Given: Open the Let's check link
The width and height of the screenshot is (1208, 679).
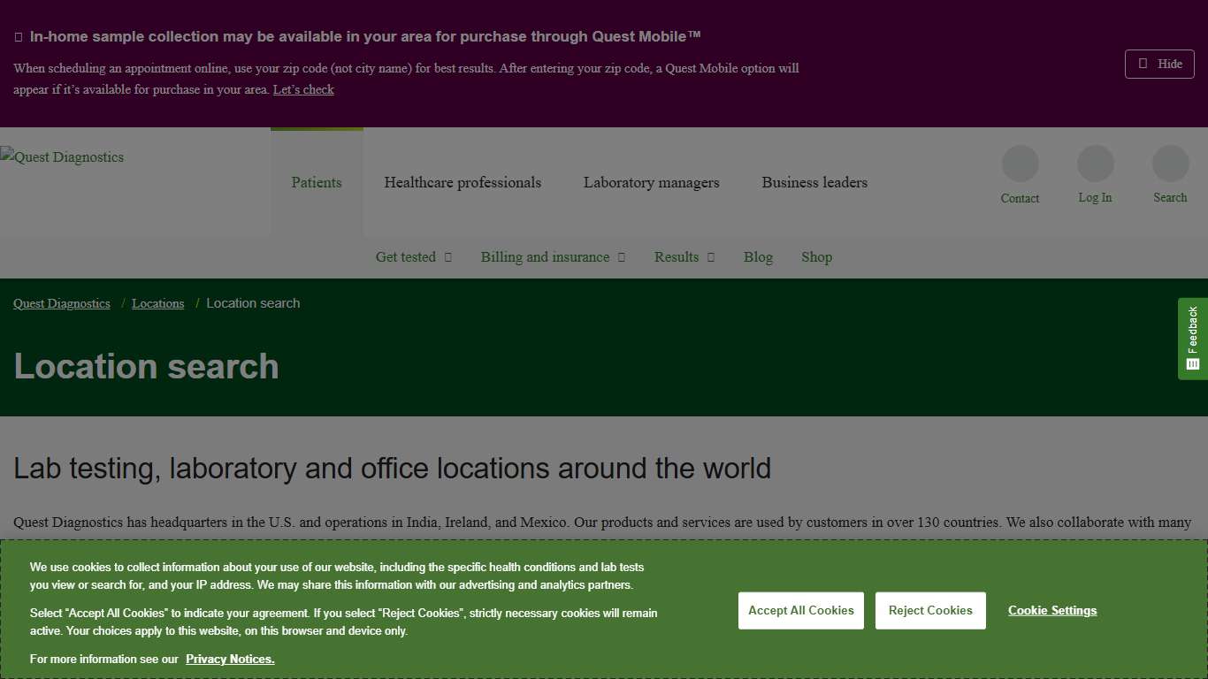Looking at the screenshot, I should click(x=303, y=89).
